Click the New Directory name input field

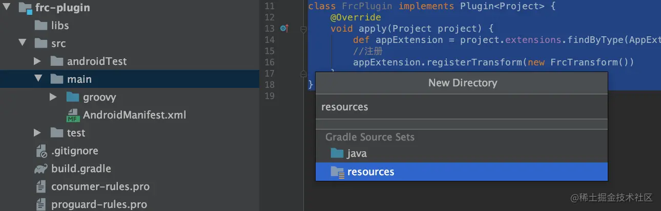462,107
